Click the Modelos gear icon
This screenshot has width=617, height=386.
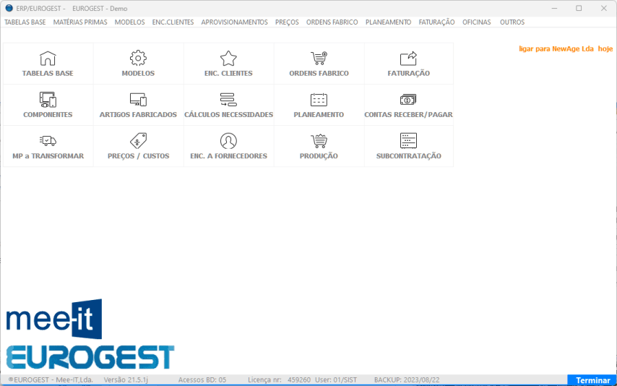[138, 59]
